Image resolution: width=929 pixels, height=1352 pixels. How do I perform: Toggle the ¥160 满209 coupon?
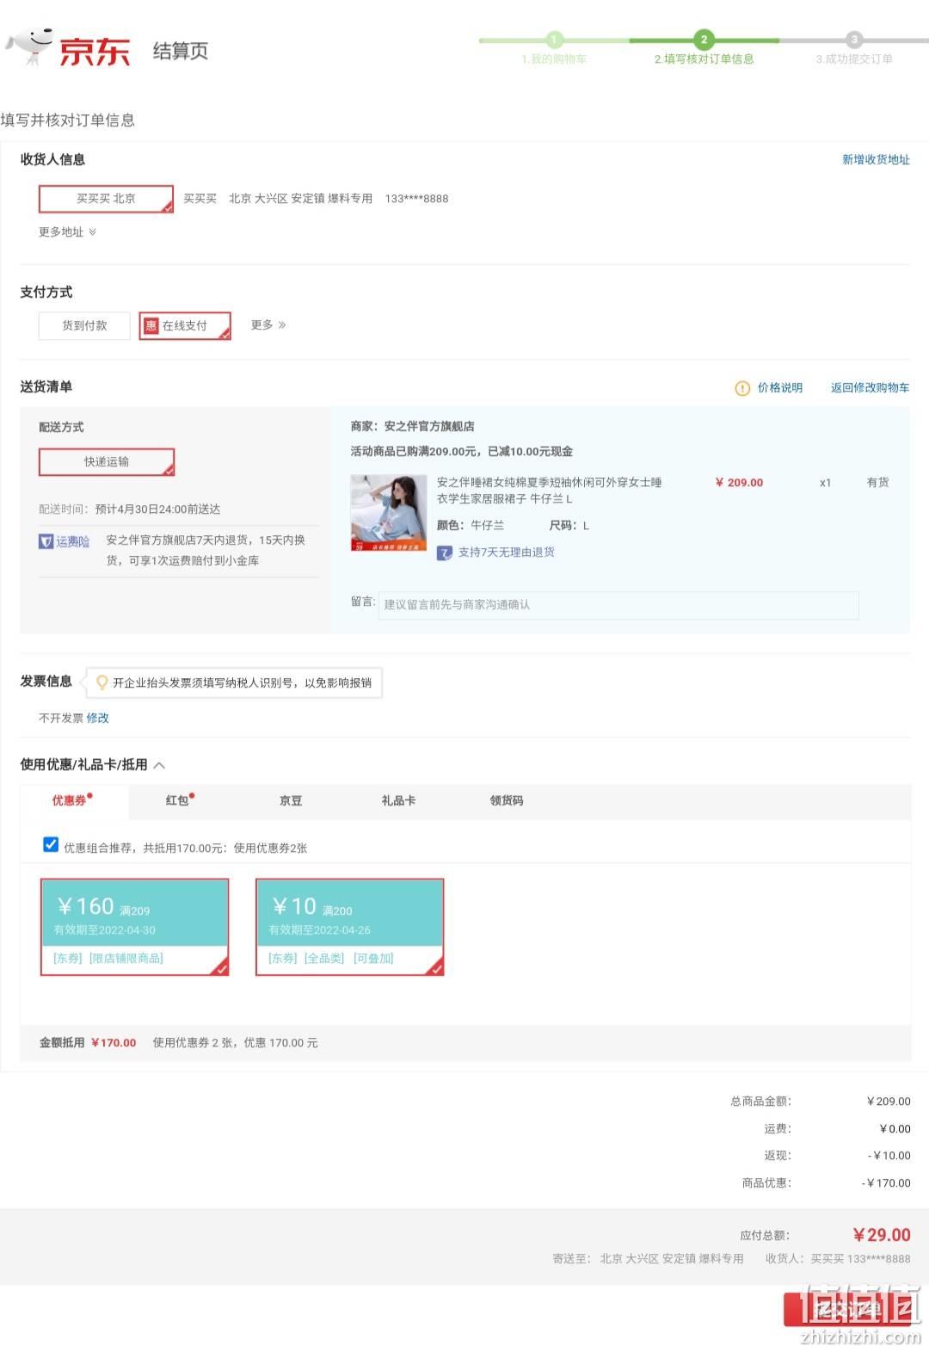pos(135,927)
